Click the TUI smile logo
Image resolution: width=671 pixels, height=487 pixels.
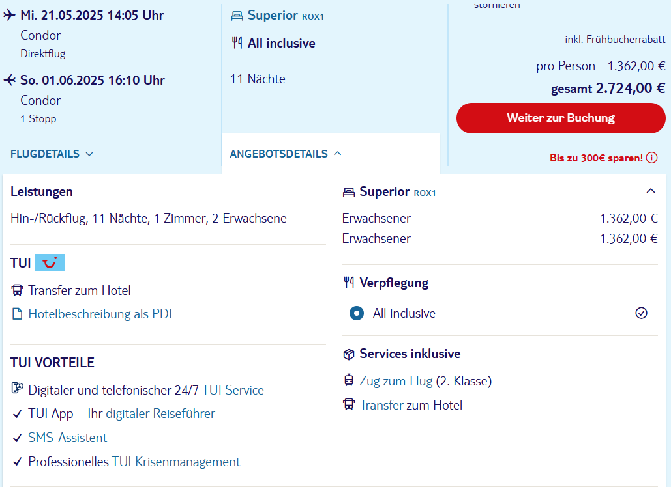coord(50,263)
